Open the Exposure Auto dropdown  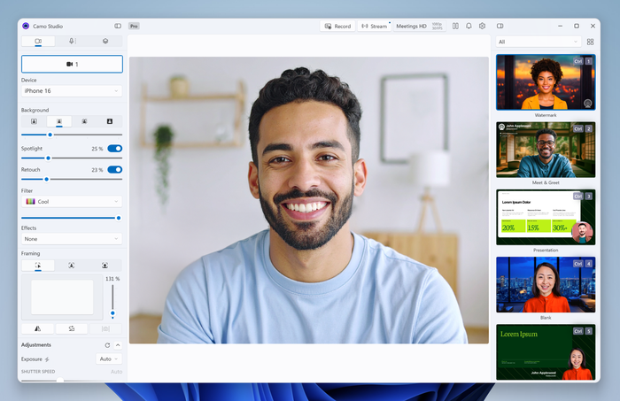pos(109,359)
